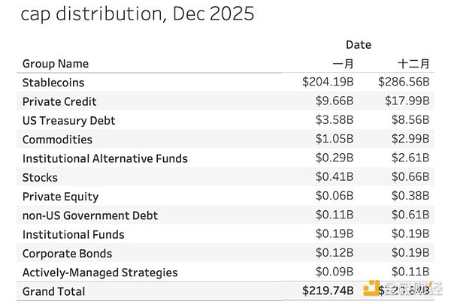Image resolution: width=451 pixels, height=304 pixels.
Task: Select the 十二月 column header
Action: 413,64
